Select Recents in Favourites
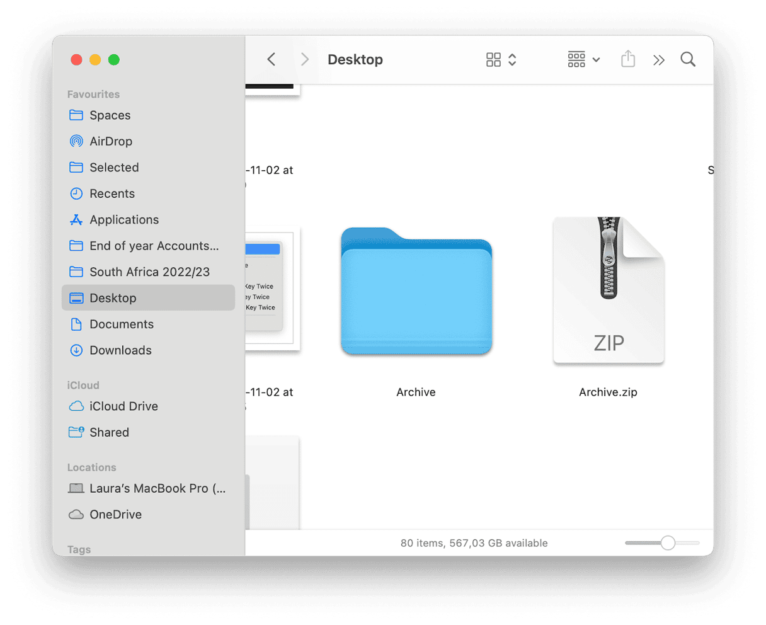766x625 pixels. click(x=112, y=193)
